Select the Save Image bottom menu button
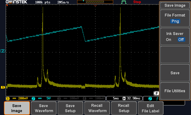 17,108
